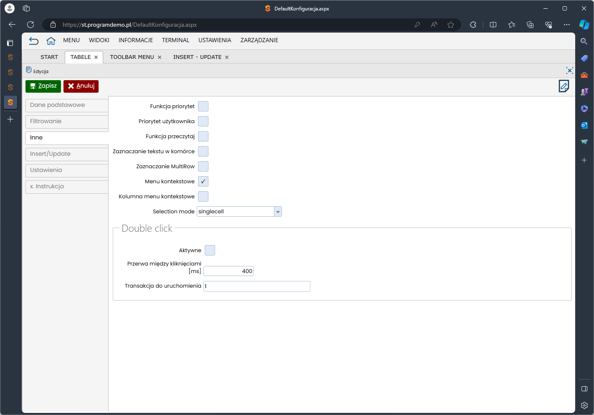Screen dimensions: 594x415
Task: Click sidebar search magnifier icon
Action: 584,41
